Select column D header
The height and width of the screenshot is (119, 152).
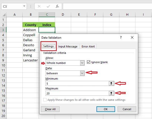63,15
